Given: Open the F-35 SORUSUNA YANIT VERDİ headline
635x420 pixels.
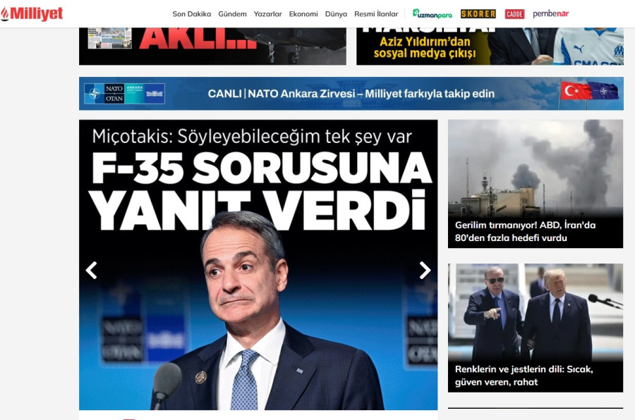Looking at the screenshot, I should pos(260,190).
